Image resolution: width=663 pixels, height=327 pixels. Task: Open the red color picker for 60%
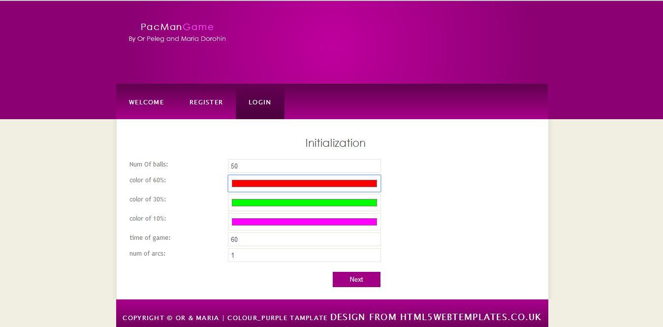tap(304, 184)
